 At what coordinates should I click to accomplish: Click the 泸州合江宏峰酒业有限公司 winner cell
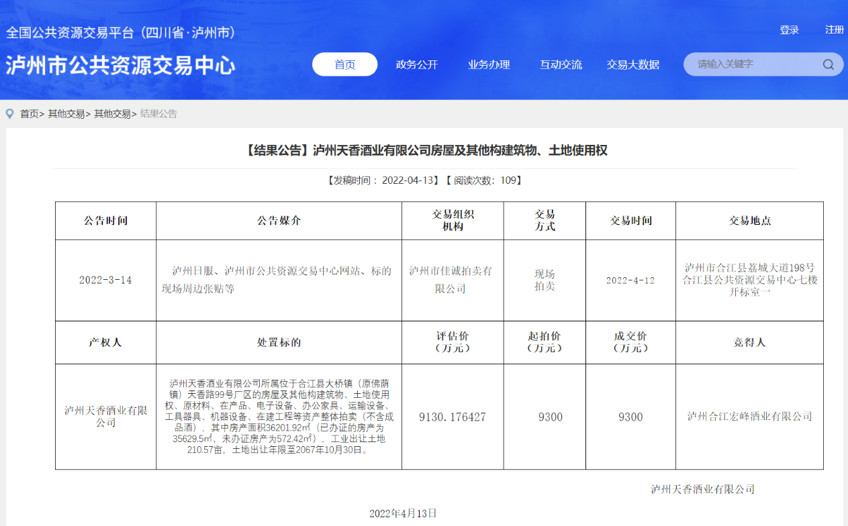click(x=750, y=417)
